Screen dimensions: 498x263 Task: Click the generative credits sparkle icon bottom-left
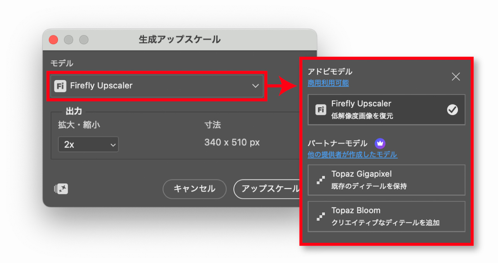coord(61,188)
